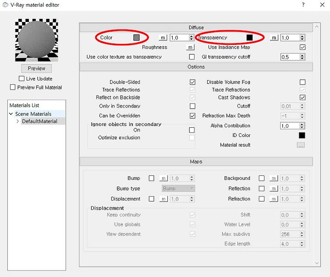
Task: Toggle Cast Shadows checkbox
Action: point(302,98)
